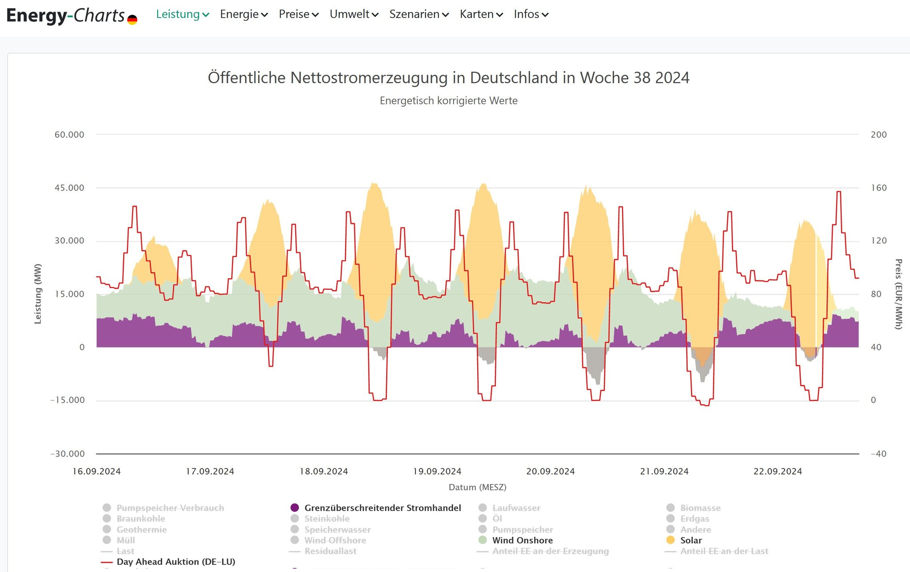Image resolution: width=910 pixels, height=572 pixels.
Task: Click red line marker for Day Ahead Auktion
Action: (x=107, y=562)
